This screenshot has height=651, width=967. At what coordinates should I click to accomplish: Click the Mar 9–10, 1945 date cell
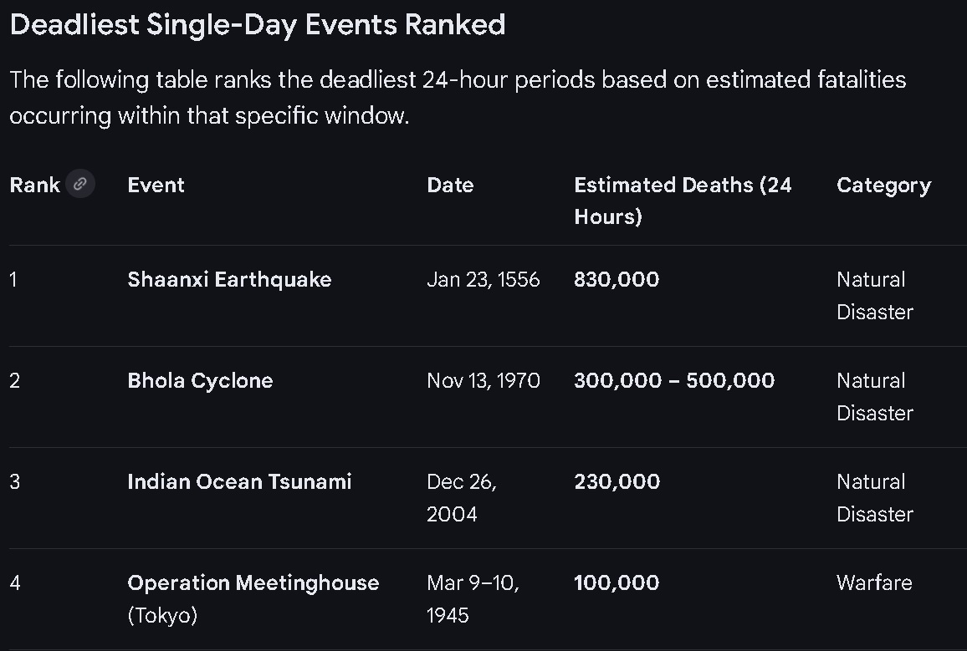[x=473, y=598]
